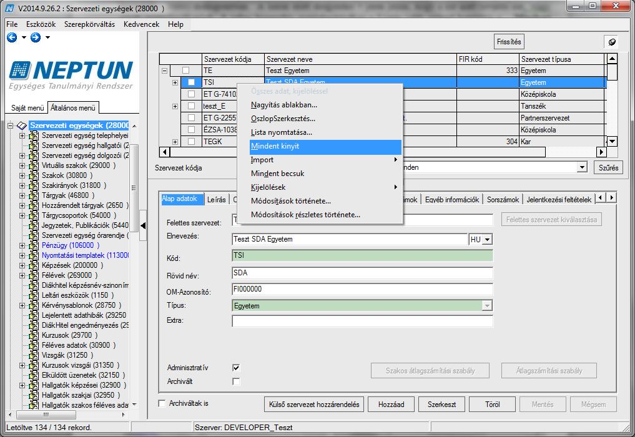The image size is (635, 437).
Task: Check the Archivált checkbox
Action: (236, 381)
